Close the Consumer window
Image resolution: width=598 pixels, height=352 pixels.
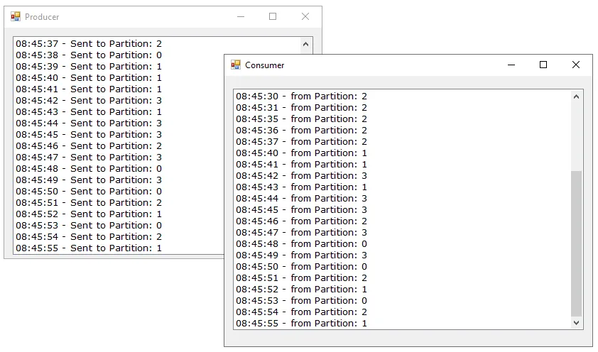[576, 65]
